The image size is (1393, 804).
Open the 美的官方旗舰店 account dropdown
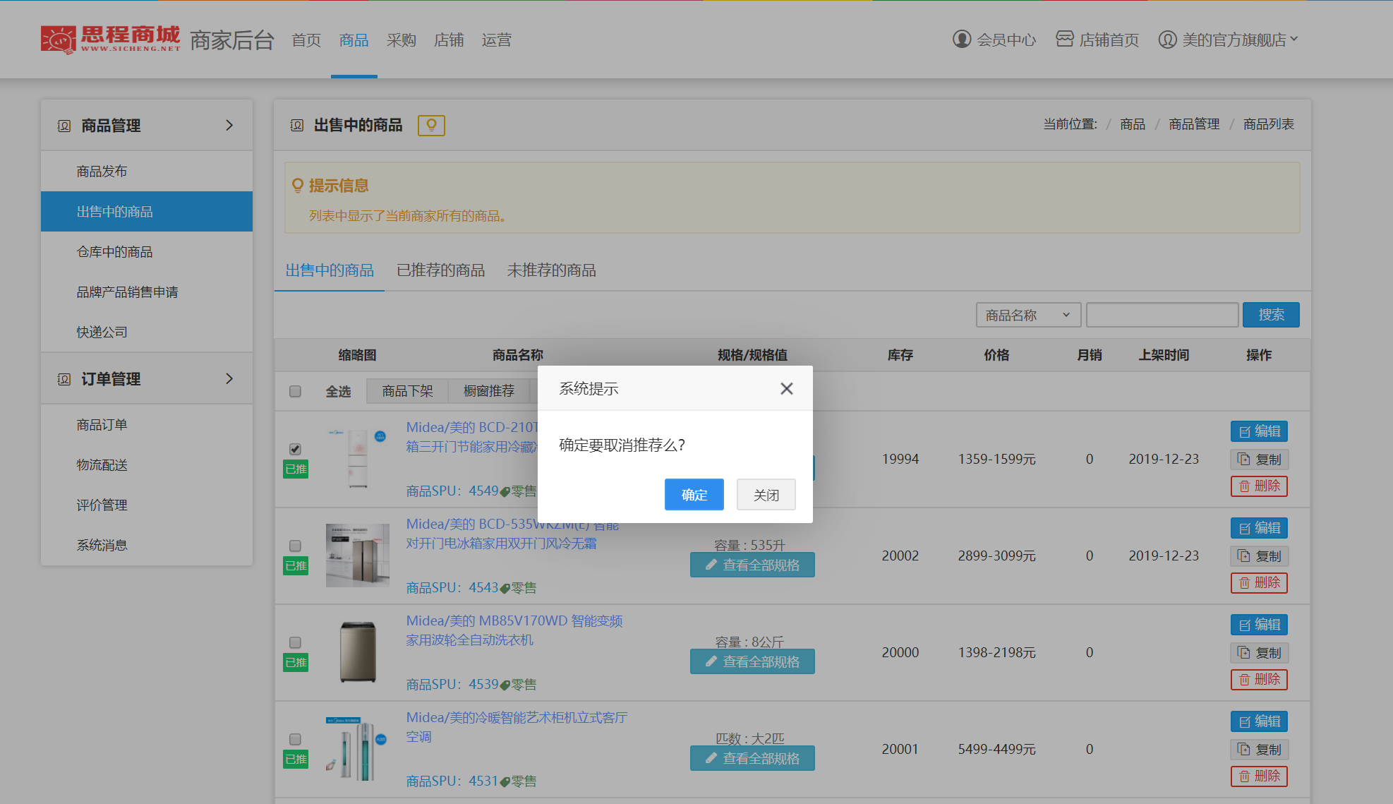pos(1229,40)
